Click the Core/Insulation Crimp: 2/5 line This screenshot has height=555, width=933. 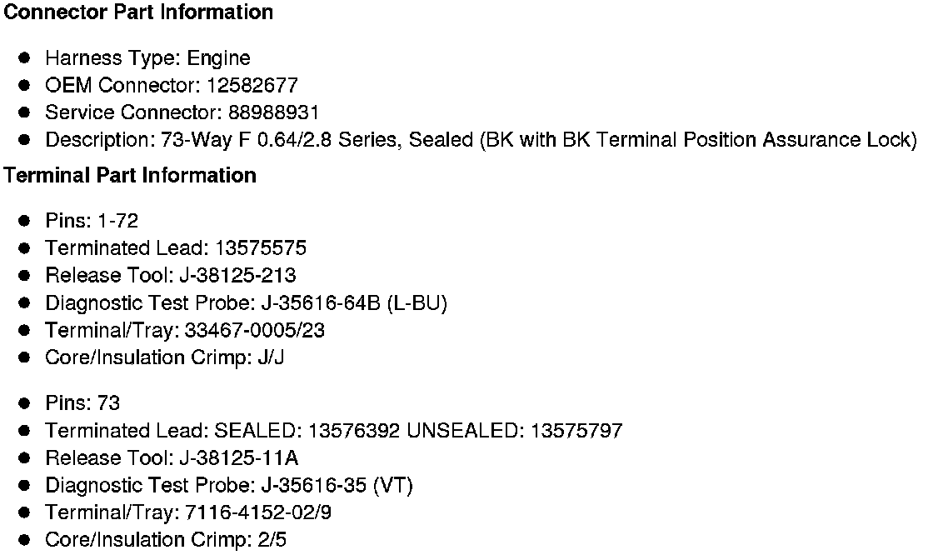(x=166, y=541)
